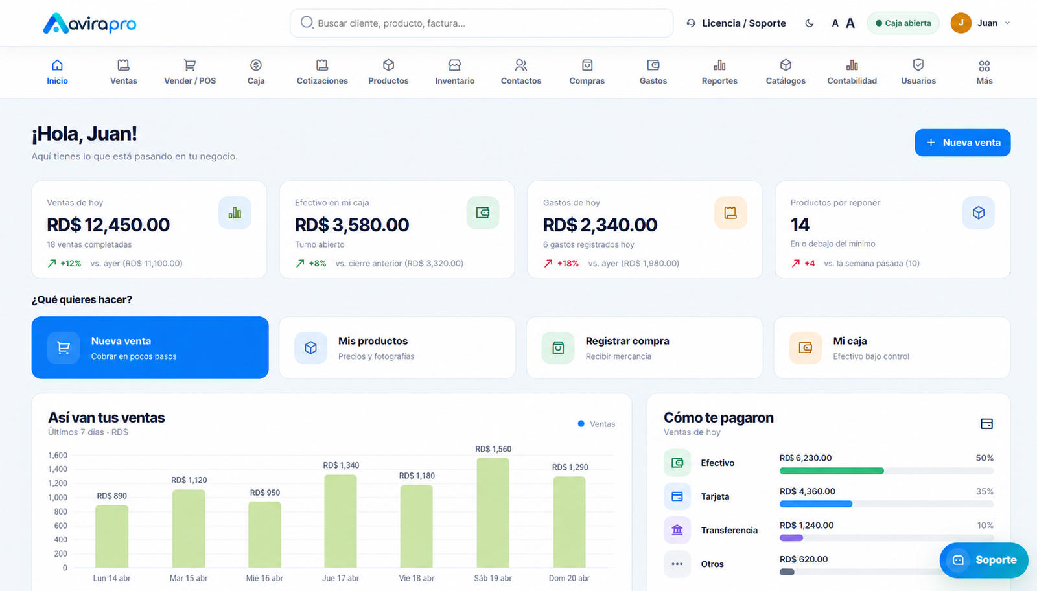Open the Caja dollar icon
The image size is (1037, 591).
point(256,65)
